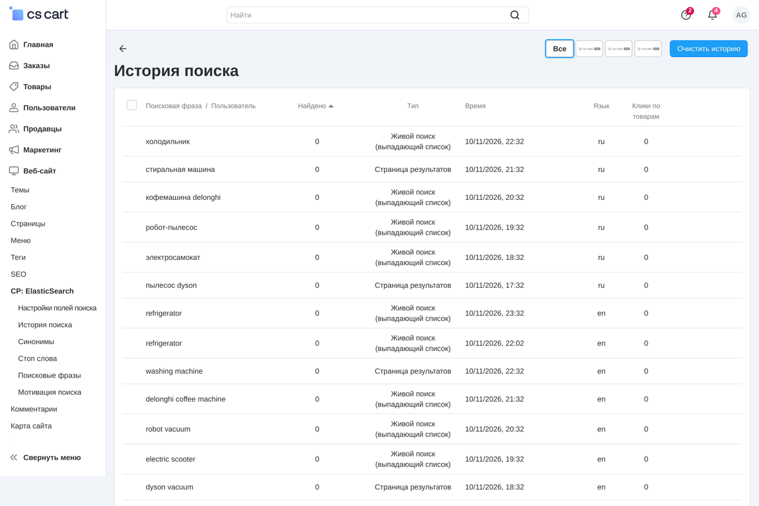
Task: Open the Карта сайта menu item
Action: [31, 426]
